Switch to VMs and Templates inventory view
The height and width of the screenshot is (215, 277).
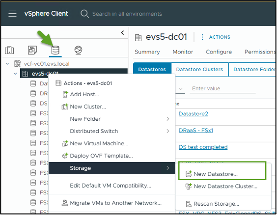pos(32,50)
